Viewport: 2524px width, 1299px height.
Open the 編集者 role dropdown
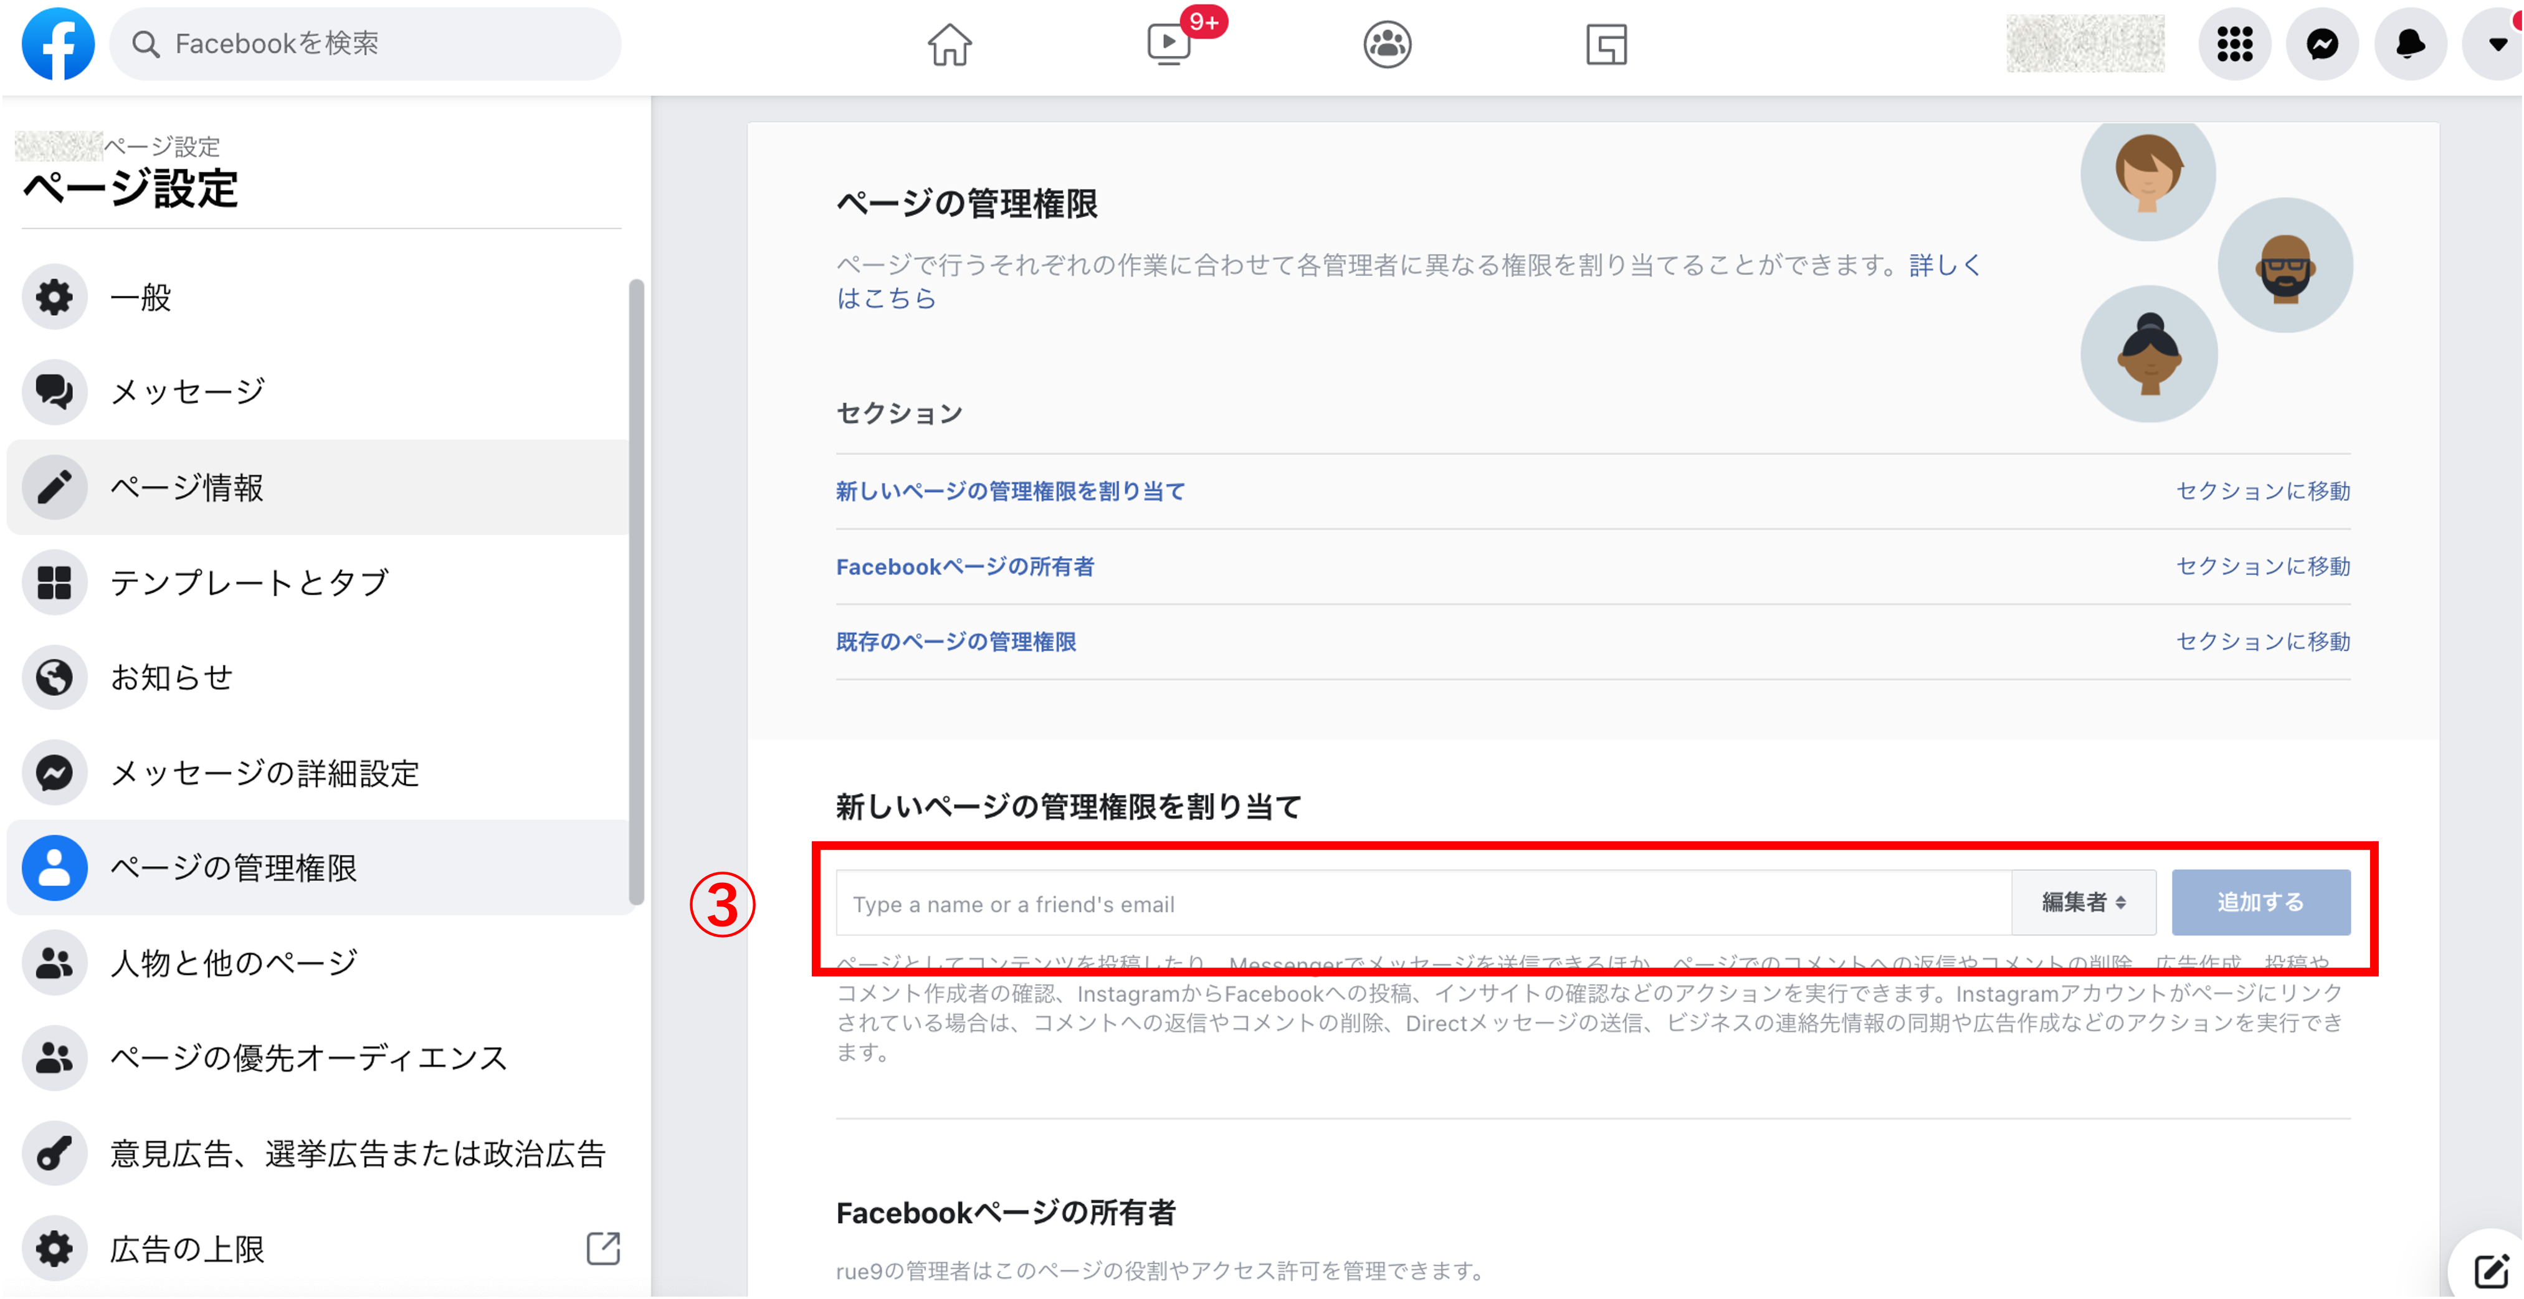click(2084, 902)
